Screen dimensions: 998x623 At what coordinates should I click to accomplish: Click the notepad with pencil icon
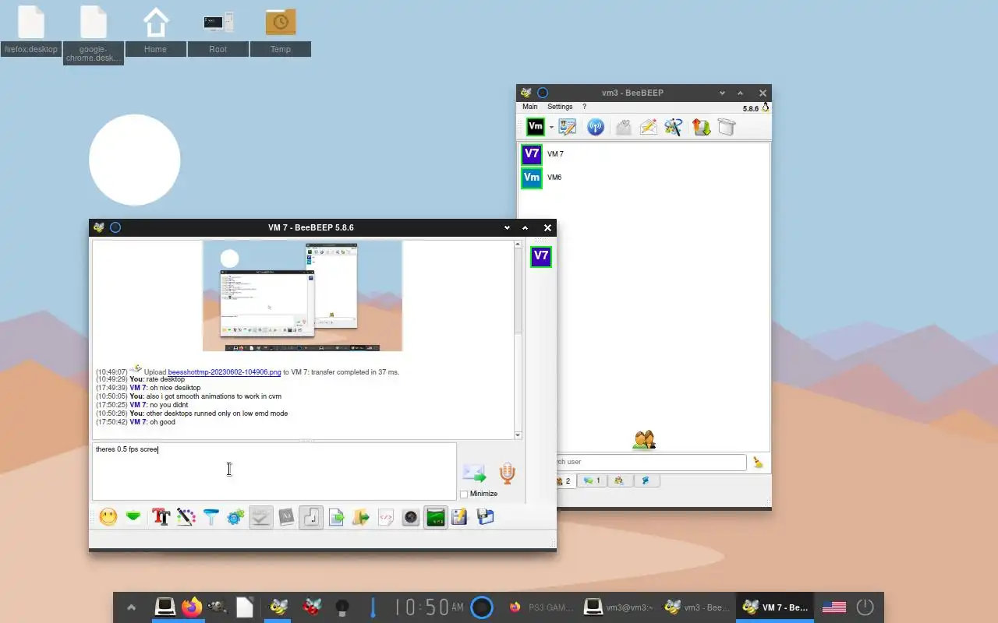(459, 517)
